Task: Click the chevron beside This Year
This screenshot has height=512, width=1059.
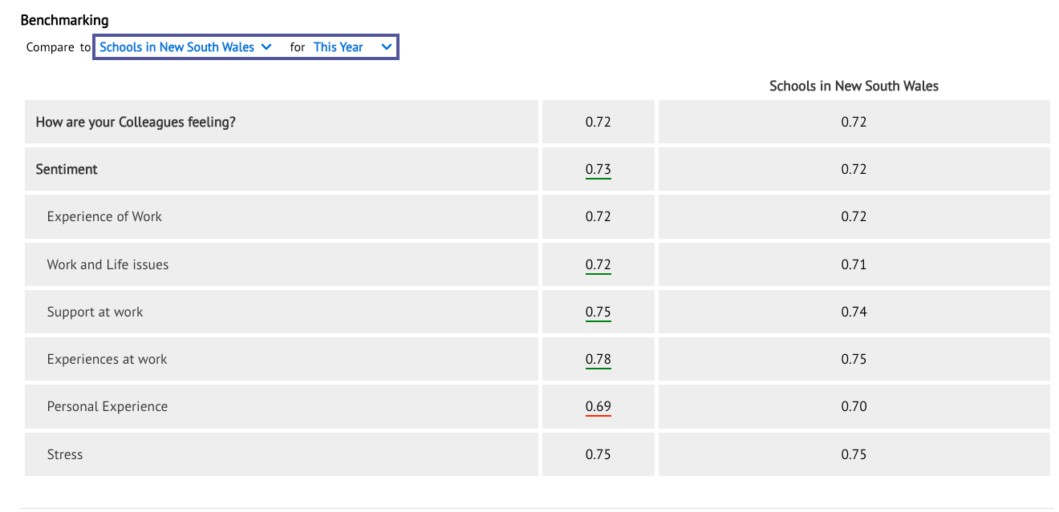Action: coord(387,47)
